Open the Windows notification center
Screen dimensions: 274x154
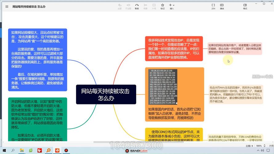pos(268,150)
